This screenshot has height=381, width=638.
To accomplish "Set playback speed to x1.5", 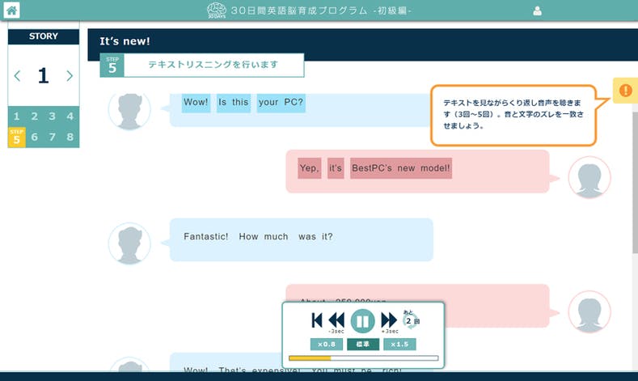I will [x=399, y=344].
